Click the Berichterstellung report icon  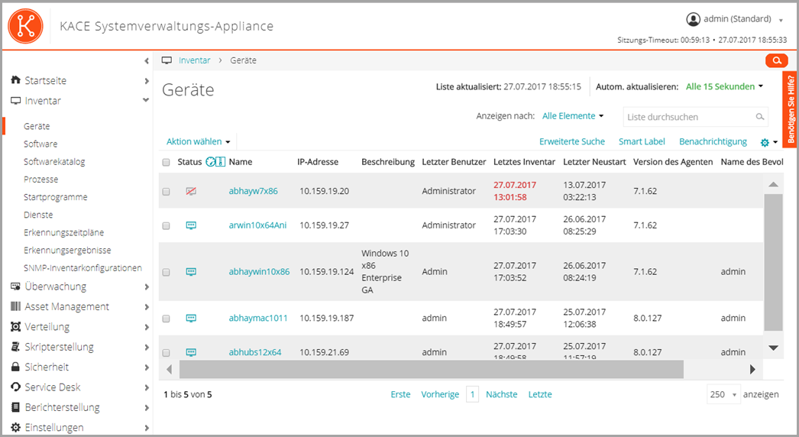tap(16, 407)
